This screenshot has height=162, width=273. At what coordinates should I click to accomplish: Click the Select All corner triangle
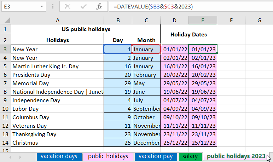click(7, 21)
